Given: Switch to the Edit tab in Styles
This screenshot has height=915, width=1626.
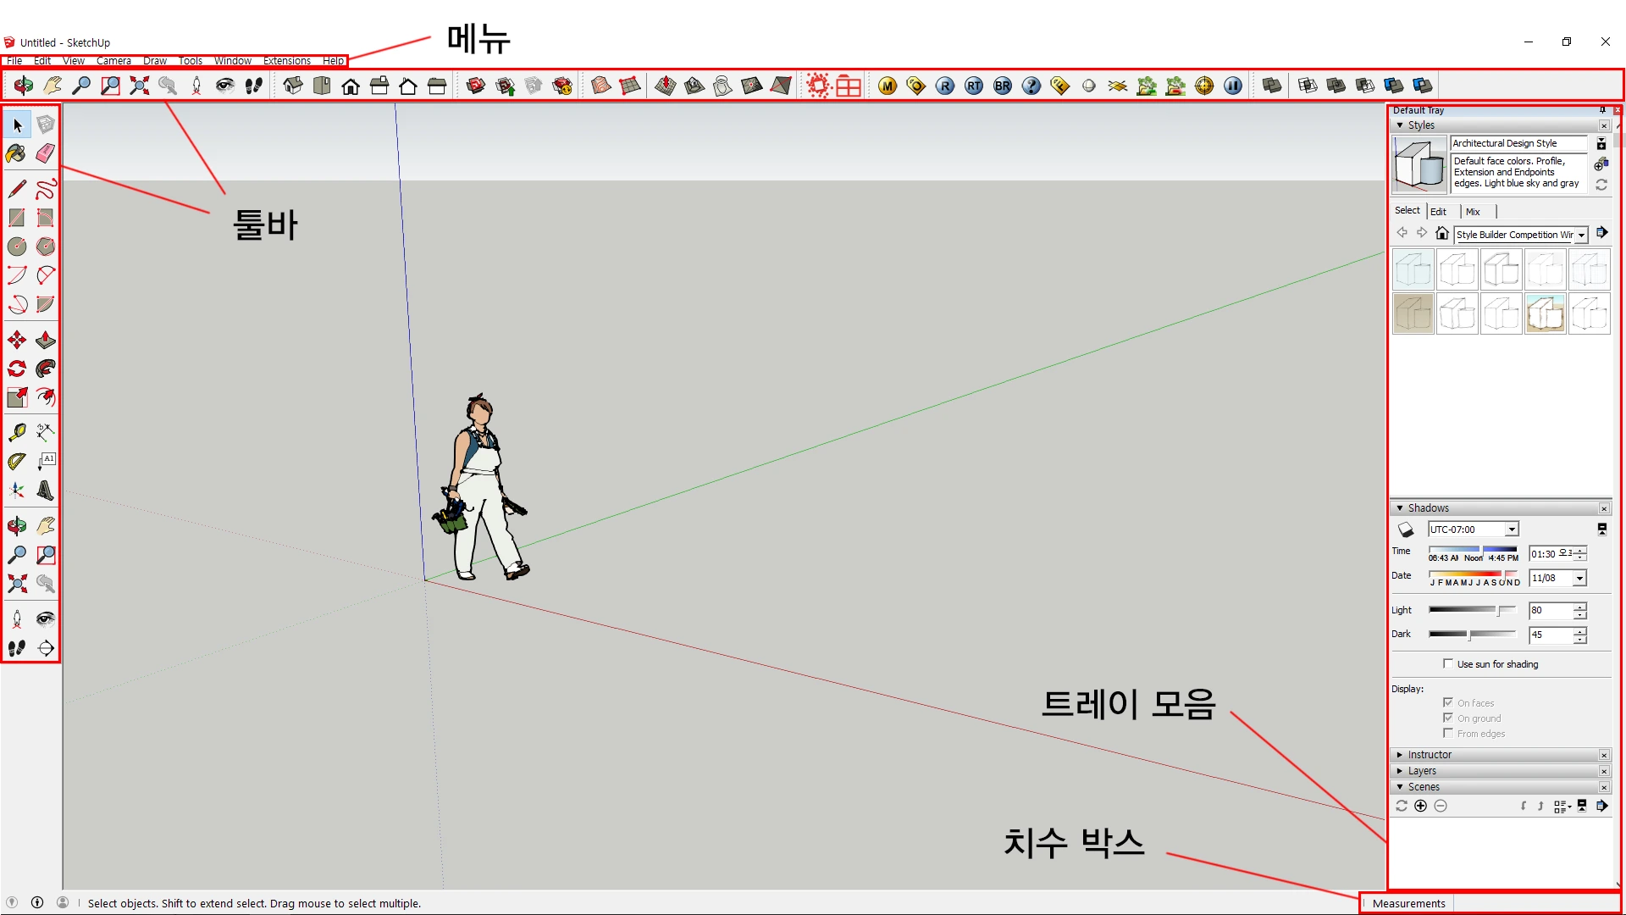Looking at the screenshot, I should coord(1438,212).
